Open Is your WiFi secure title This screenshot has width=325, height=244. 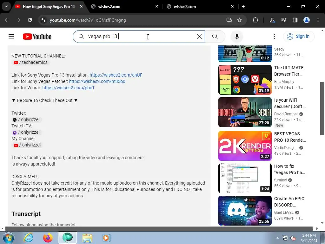coord(290,103)
